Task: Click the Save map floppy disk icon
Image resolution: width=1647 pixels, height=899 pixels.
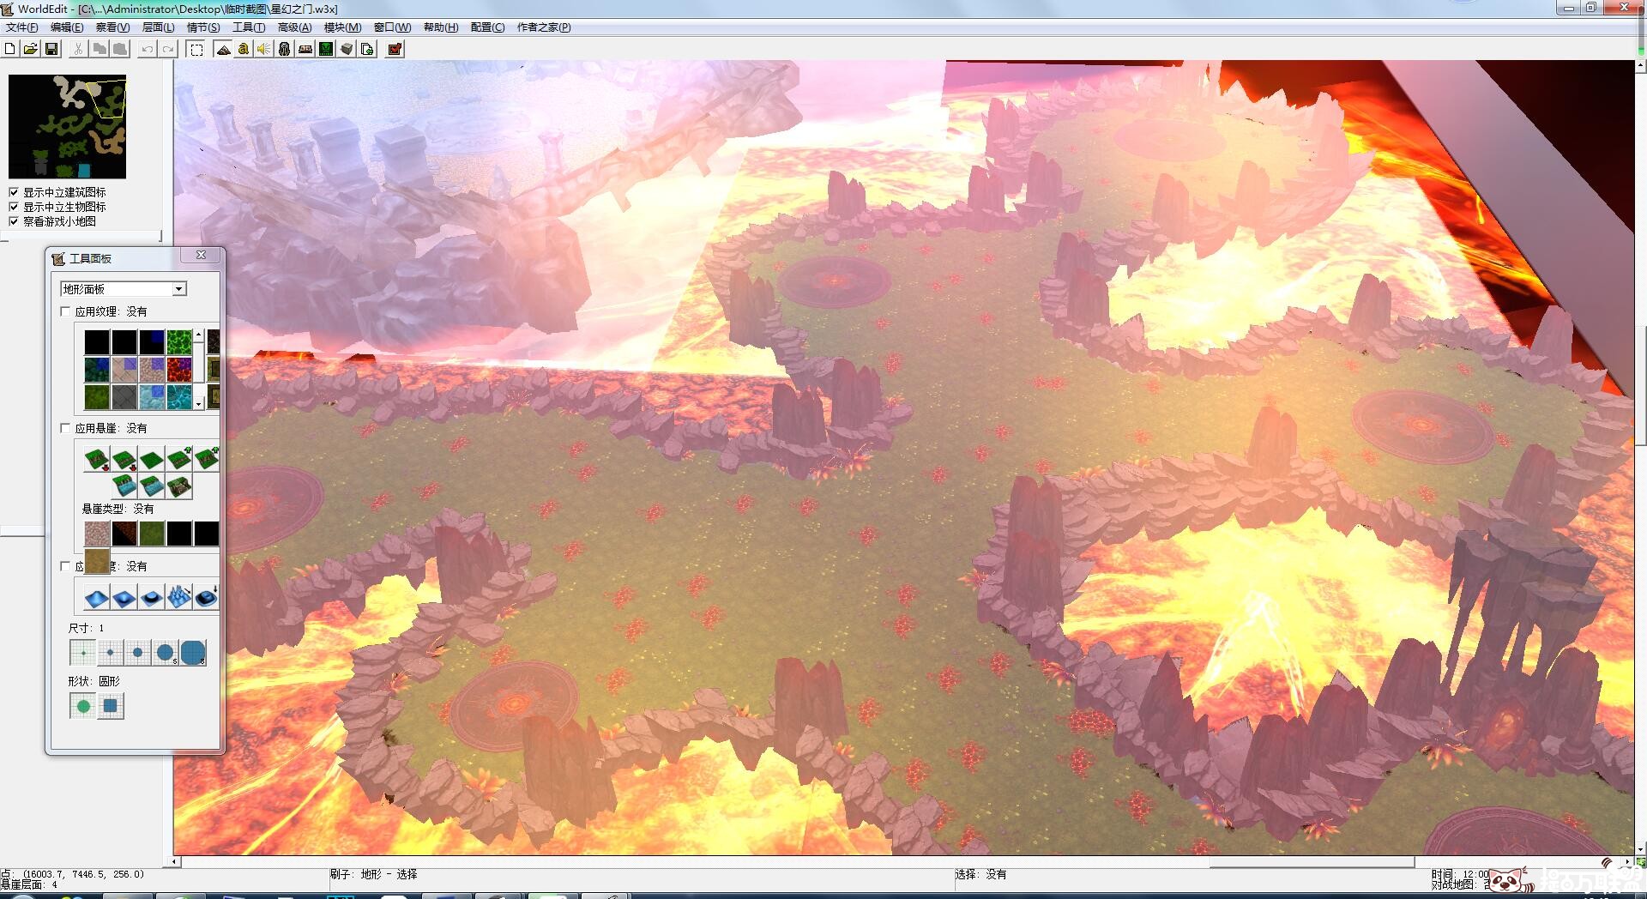Action: tap(51, 49)
